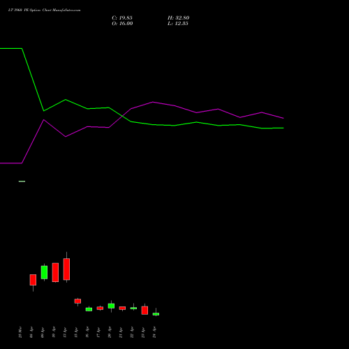Click the 21 Apr date axis label
The image size is (349, 349).
pos(121,332)
